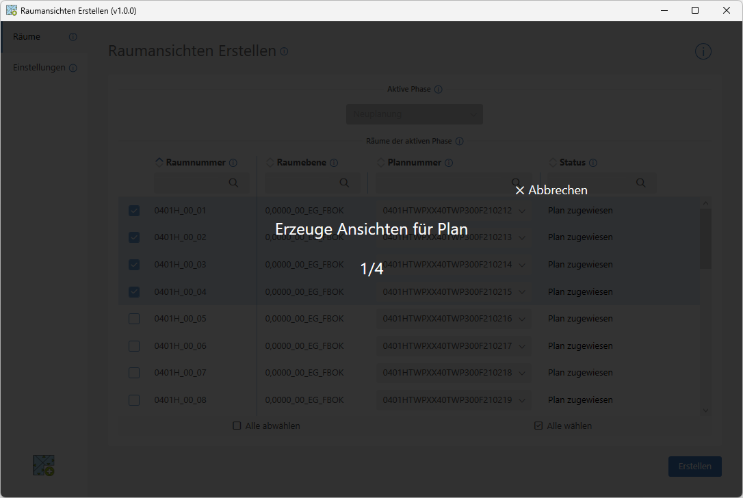Check the checkbox for room 0401H_00_05

134,319
